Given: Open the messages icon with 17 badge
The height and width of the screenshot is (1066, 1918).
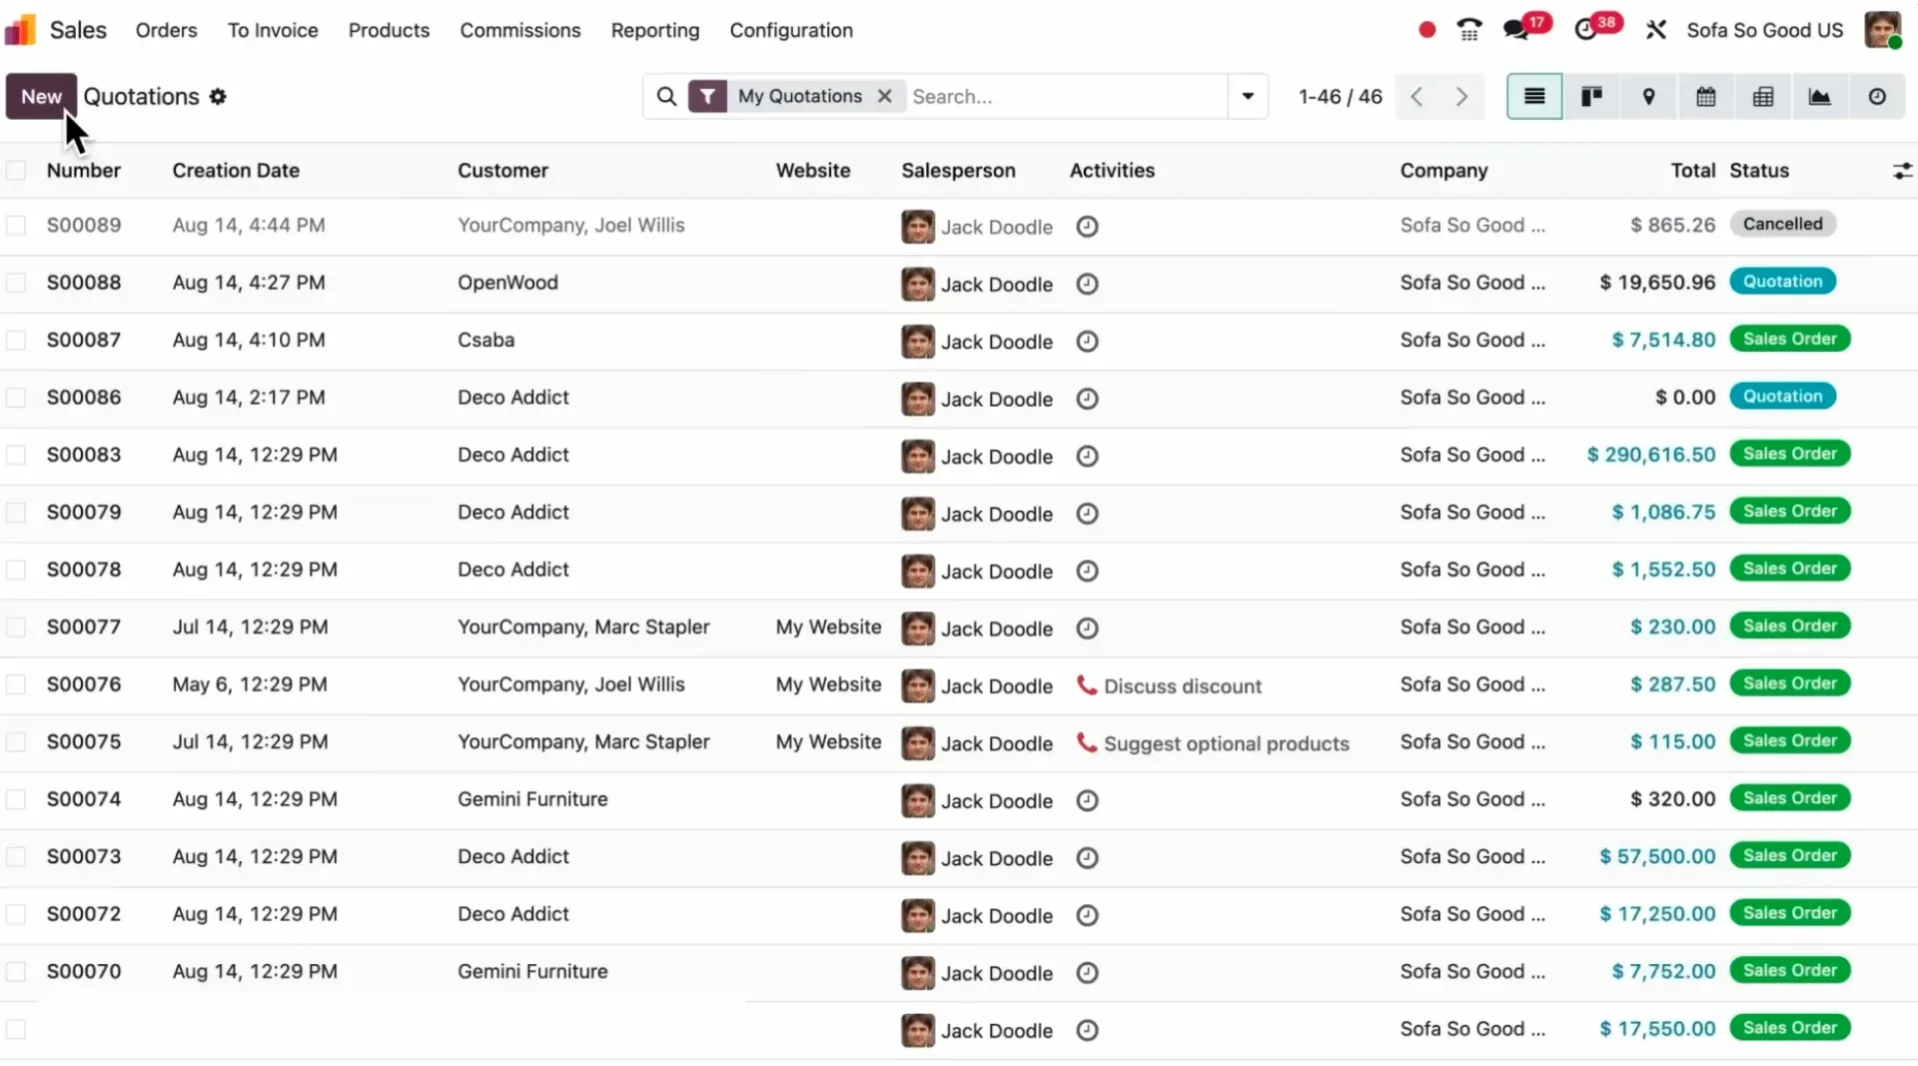Looking at the screenshot, I should (x=1516, y=30).
